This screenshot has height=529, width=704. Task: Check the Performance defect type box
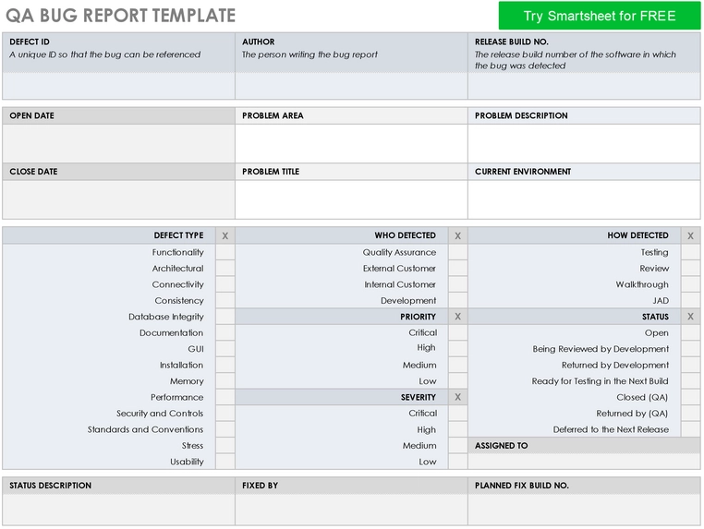225,397
